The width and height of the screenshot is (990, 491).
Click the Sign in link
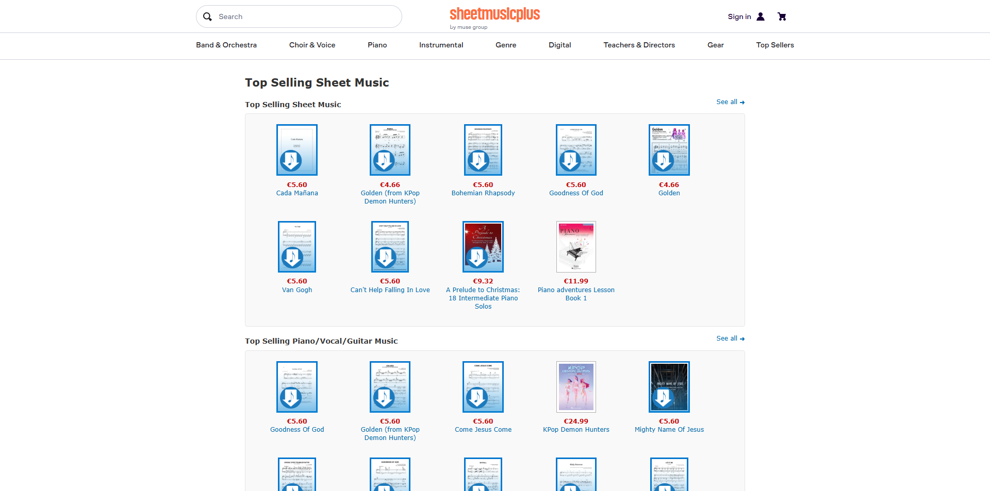point(739,16)
